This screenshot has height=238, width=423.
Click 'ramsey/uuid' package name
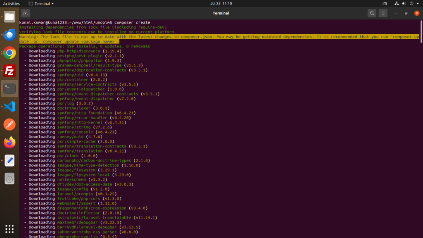tap(70, 137)
